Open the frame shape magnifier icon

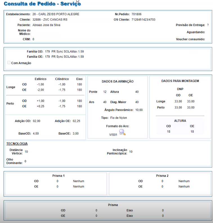click(122, 132)
